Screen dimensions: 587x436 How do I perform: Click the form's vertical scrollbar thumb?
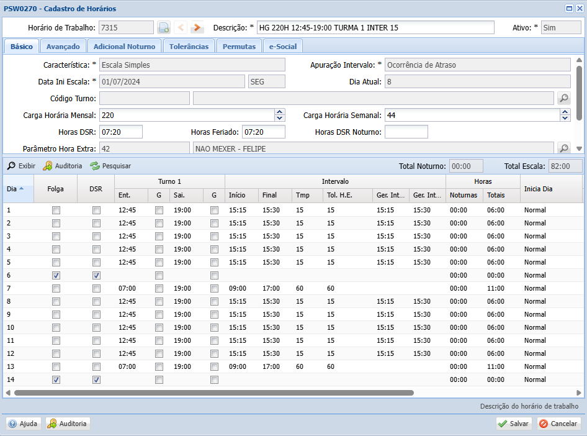579,93
